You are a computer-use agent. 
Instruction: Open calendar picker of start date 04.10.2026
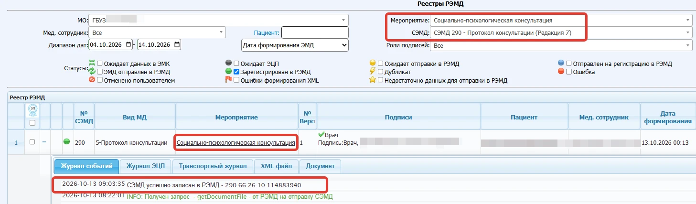[128, 45]
